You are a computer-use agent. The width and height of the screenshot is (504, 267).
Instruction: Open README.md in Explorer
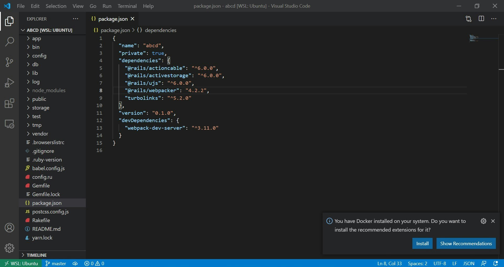[52, 229]
